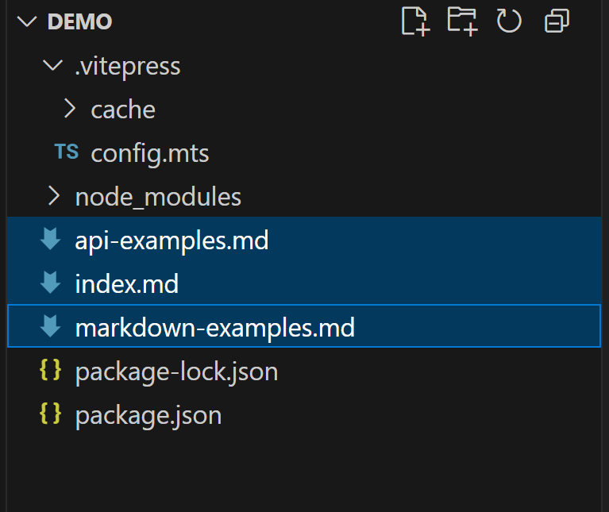Collapse all folders in Explorer

click(x=557, y=21)
